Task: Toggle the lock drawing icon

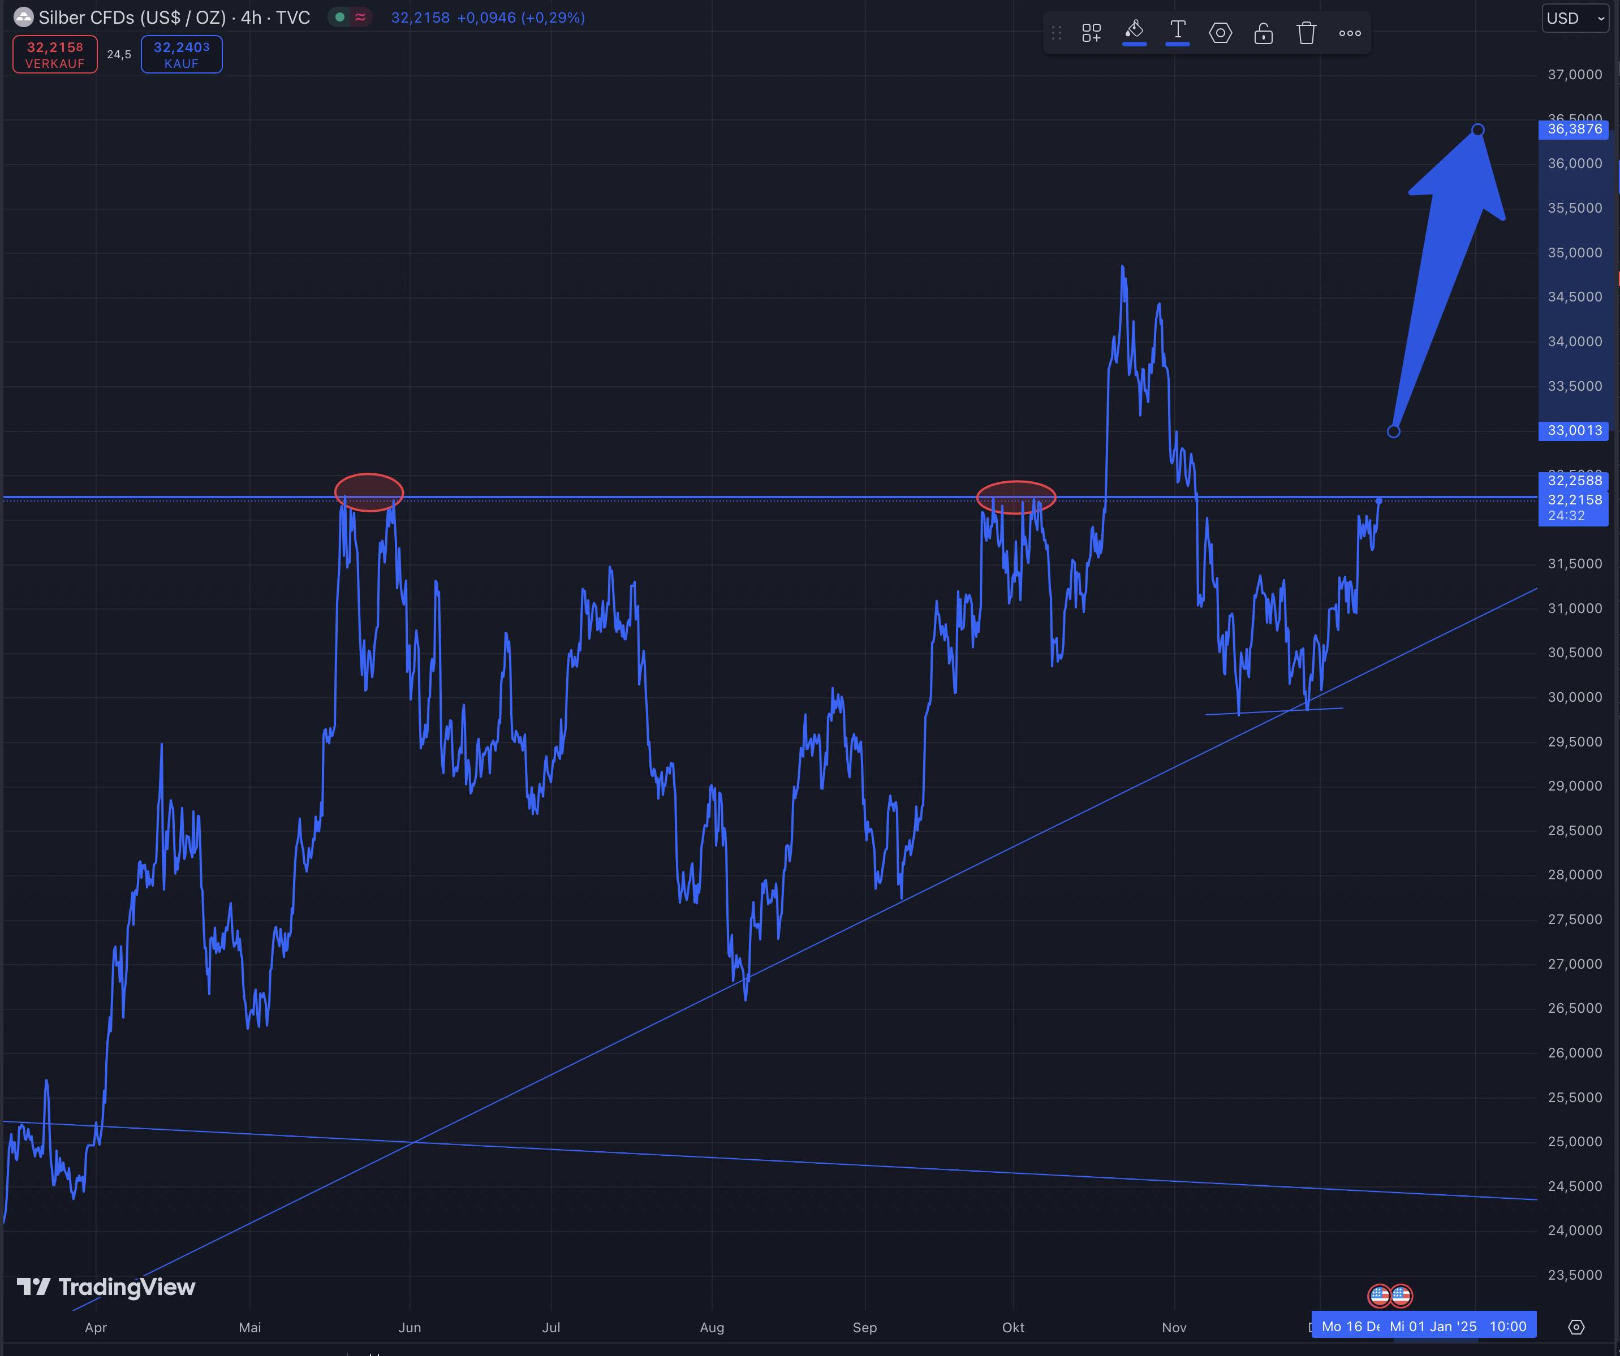Action: click(x=1264, y=33)
